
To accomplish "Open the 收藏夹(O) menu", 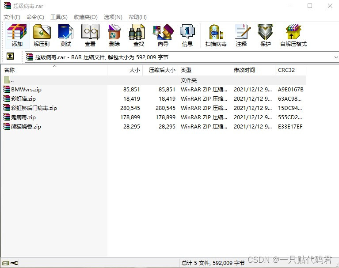I will [86, 17].
